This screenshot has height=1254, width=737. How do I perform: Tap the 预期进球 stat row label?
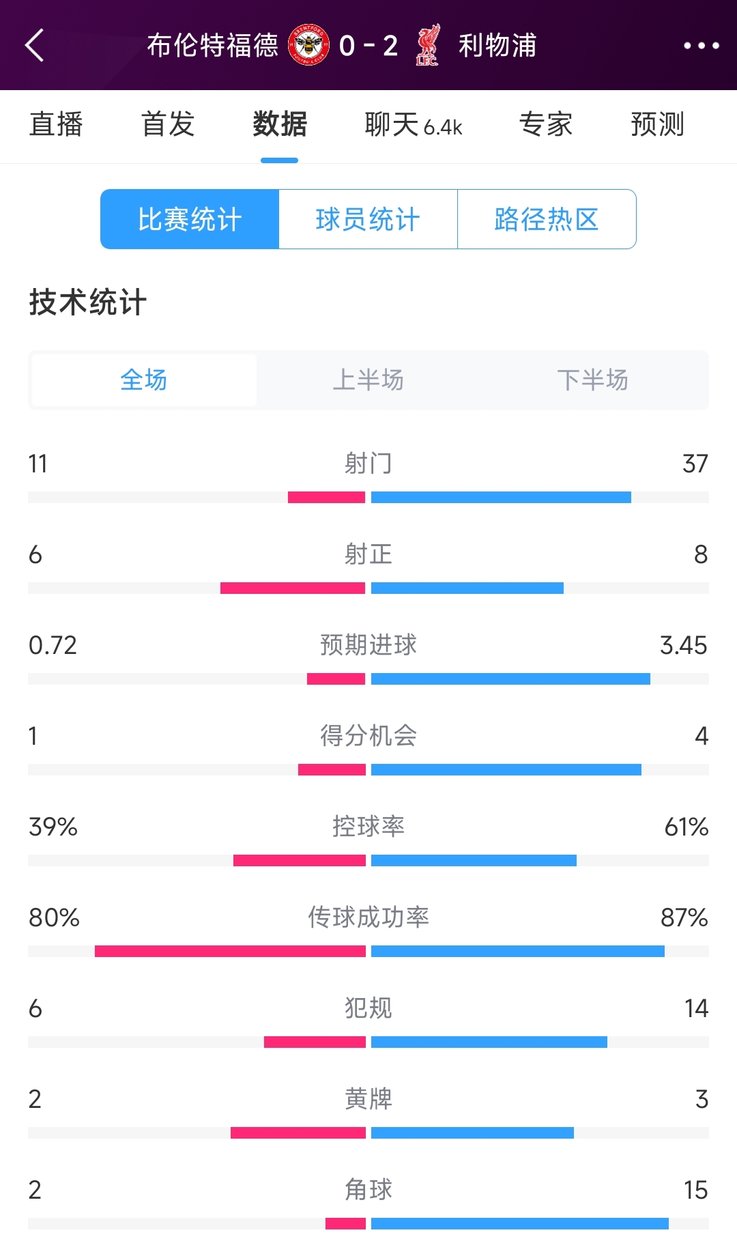pyautogui.click(x=369, y=645)
